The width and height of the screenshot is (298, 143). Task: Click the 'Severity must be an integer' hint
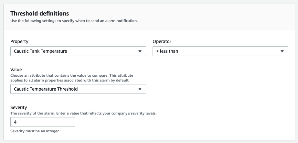(x=35, y=131)
